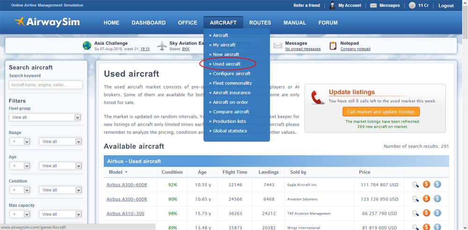Viewport: 468px width, 230px height.
Task: Open Airbus A310-300 model link
Action: [x=125, y=213]
